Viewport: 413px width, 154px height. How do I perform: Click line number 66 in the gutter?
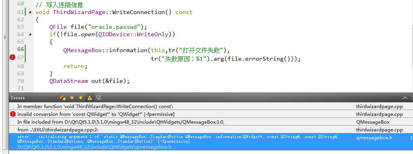tap(20, 49)
